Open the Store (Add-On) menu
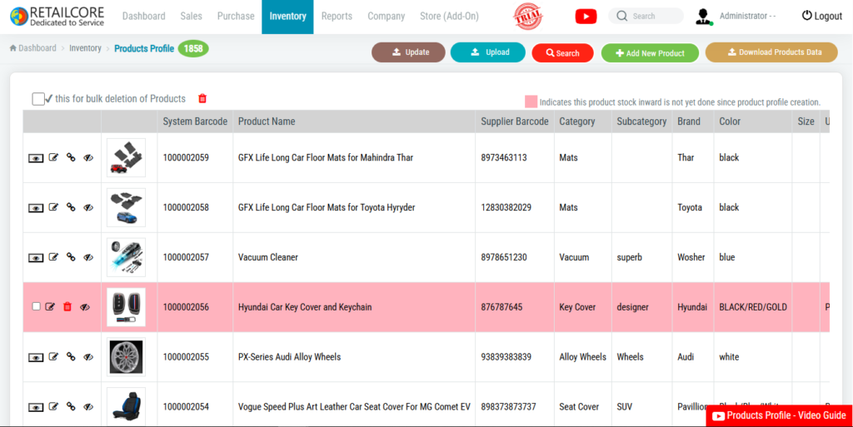The image size is (853, 427). [x=449, y=17]
